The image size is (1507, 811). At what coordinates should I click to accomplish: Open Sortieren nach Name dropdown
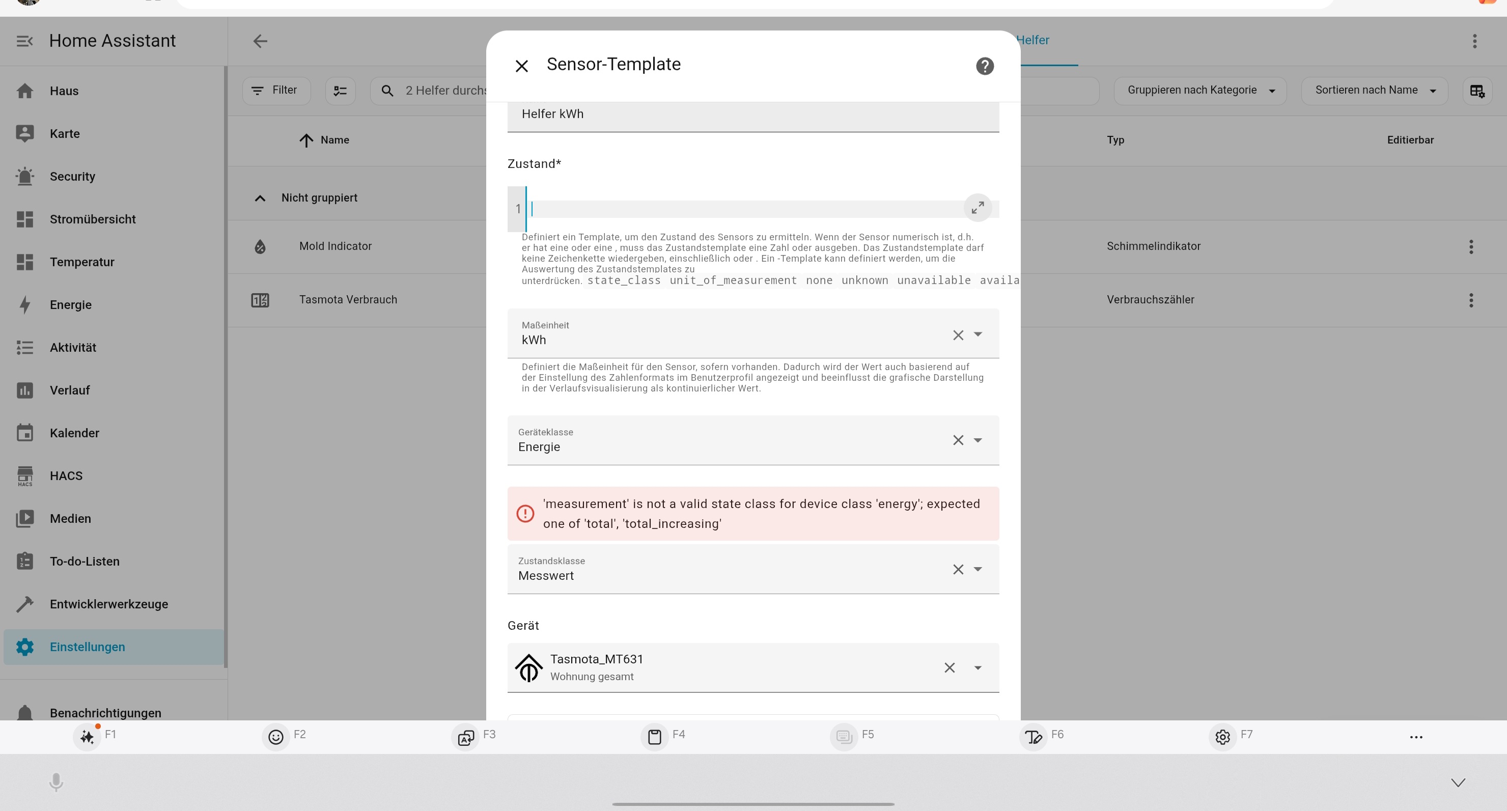tap(1374, 91)
